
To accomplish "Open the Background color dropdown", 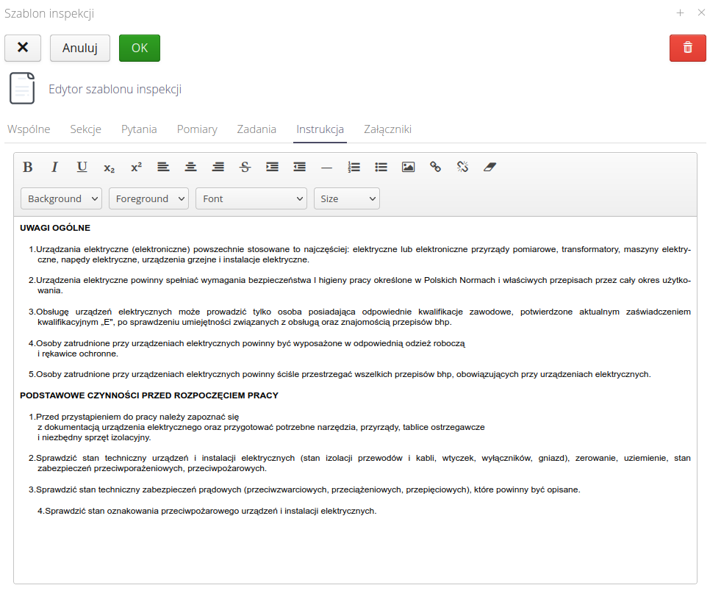I will (61, 198).
